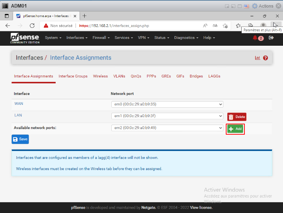Open the Firewall menu

[101, 38]
